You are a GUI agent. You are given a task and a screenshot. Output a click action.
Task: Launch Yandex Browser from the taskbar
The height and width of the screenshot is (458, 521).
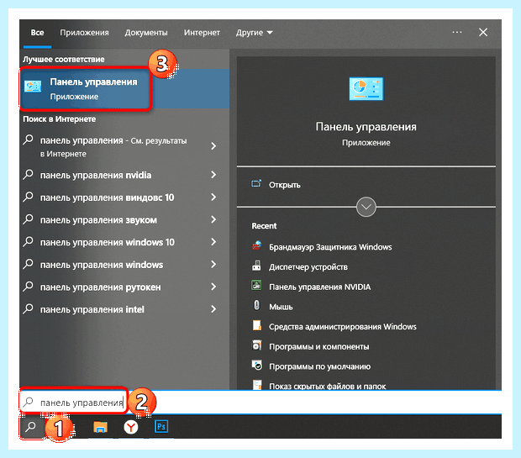pyautogui.click(x=131, y=427)
